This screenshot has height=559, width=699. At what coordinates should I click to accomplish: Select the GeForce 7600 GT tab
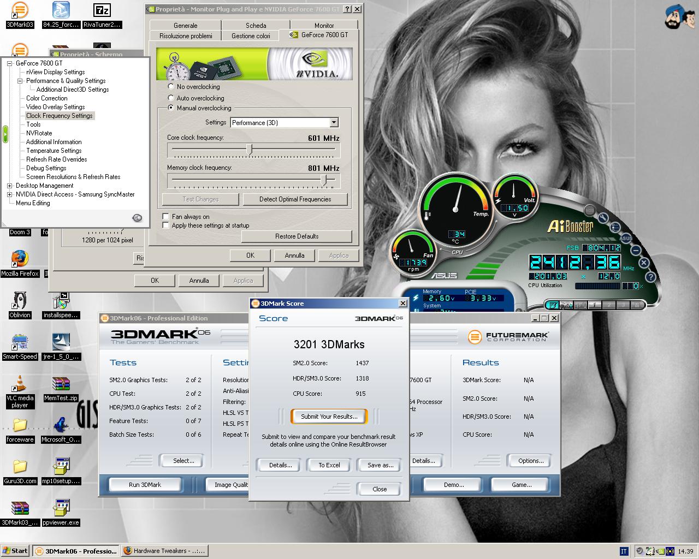pos(319,34)
